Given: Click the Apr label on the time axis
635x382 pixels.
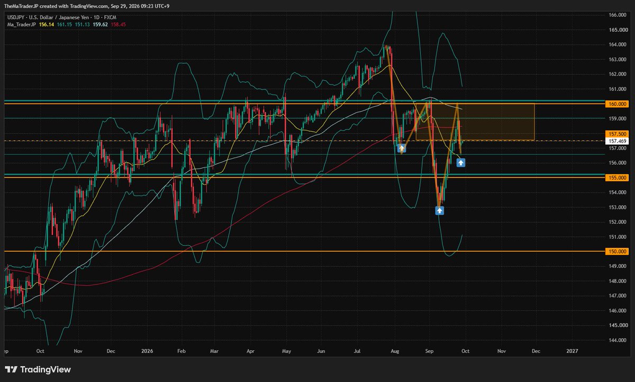Looking at the screenshot, I should (x=251, y=350).
